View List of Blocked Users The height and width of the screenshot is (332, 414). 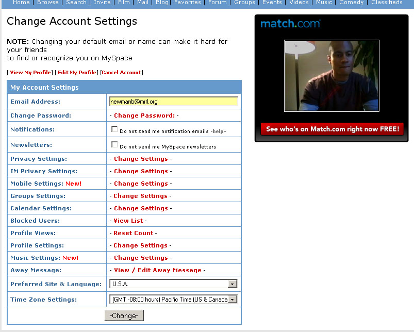(128, 221)
